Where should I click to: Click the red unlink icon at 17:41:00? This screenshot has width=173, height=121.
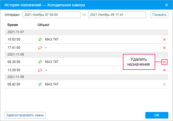(40, 48)
